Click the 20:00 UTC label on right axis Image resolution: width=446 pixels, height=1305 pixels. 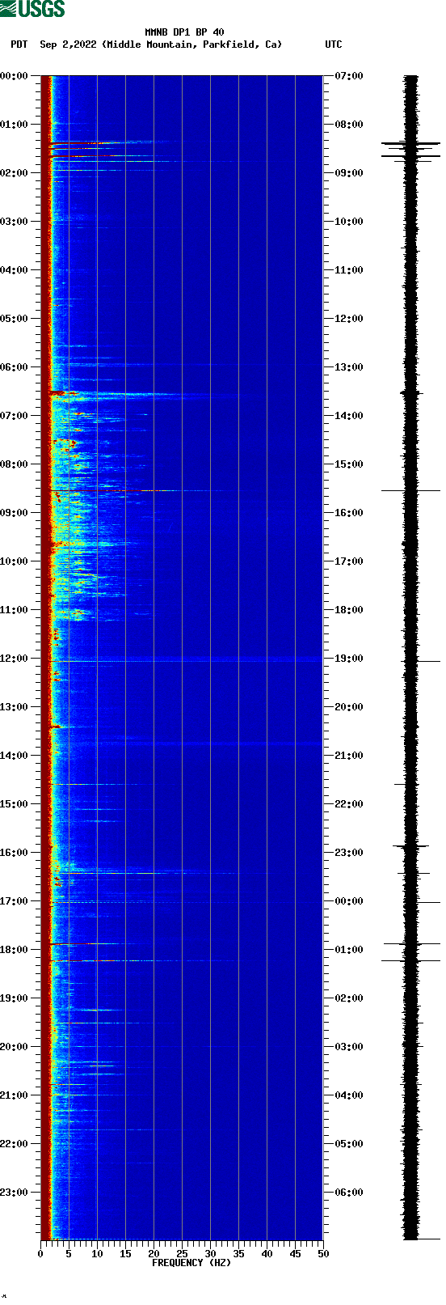click(x=349, y=707)
